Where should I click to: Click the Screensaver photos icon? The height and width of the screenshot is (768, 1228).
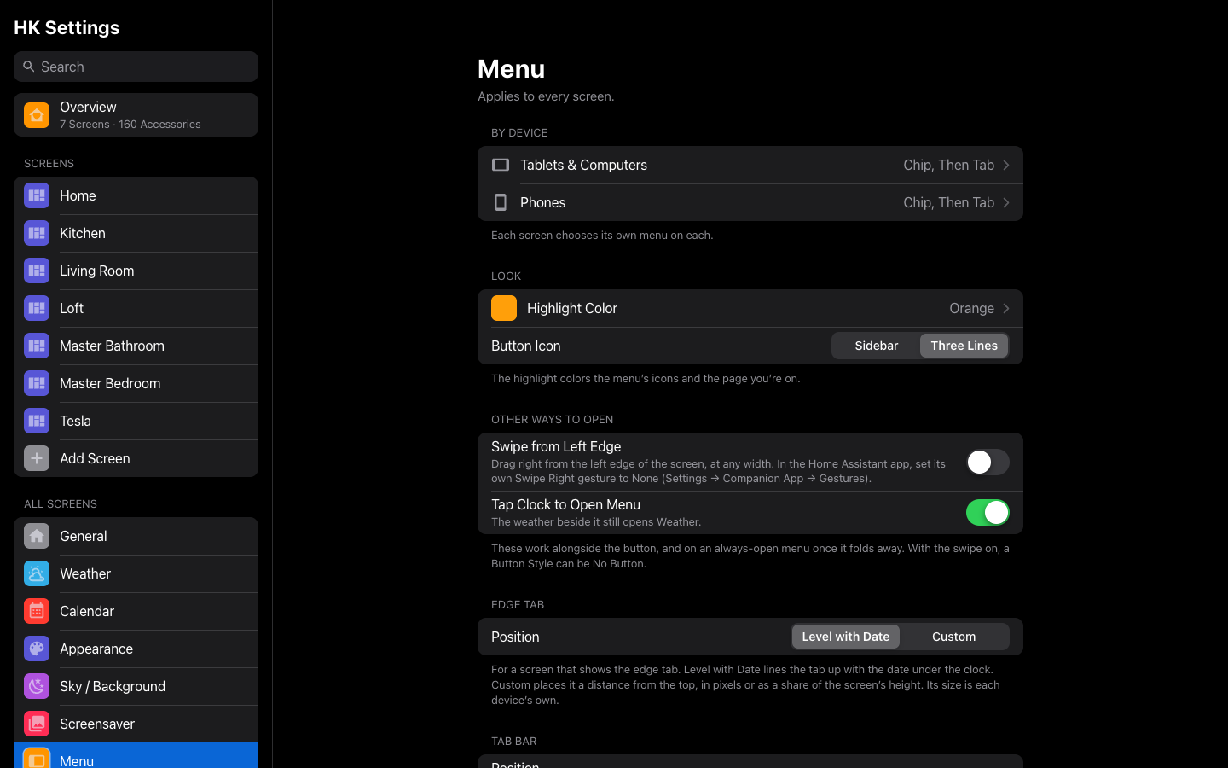click(x=37, y=724)
